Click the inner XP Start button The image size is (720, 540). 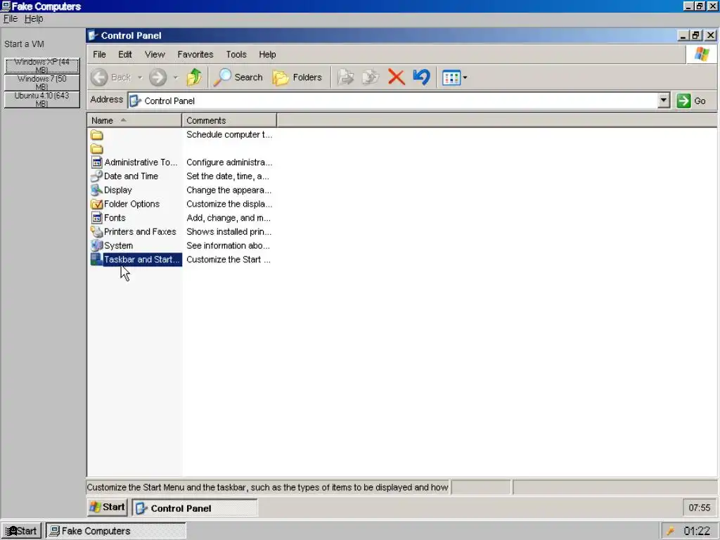tap(108, 507)
